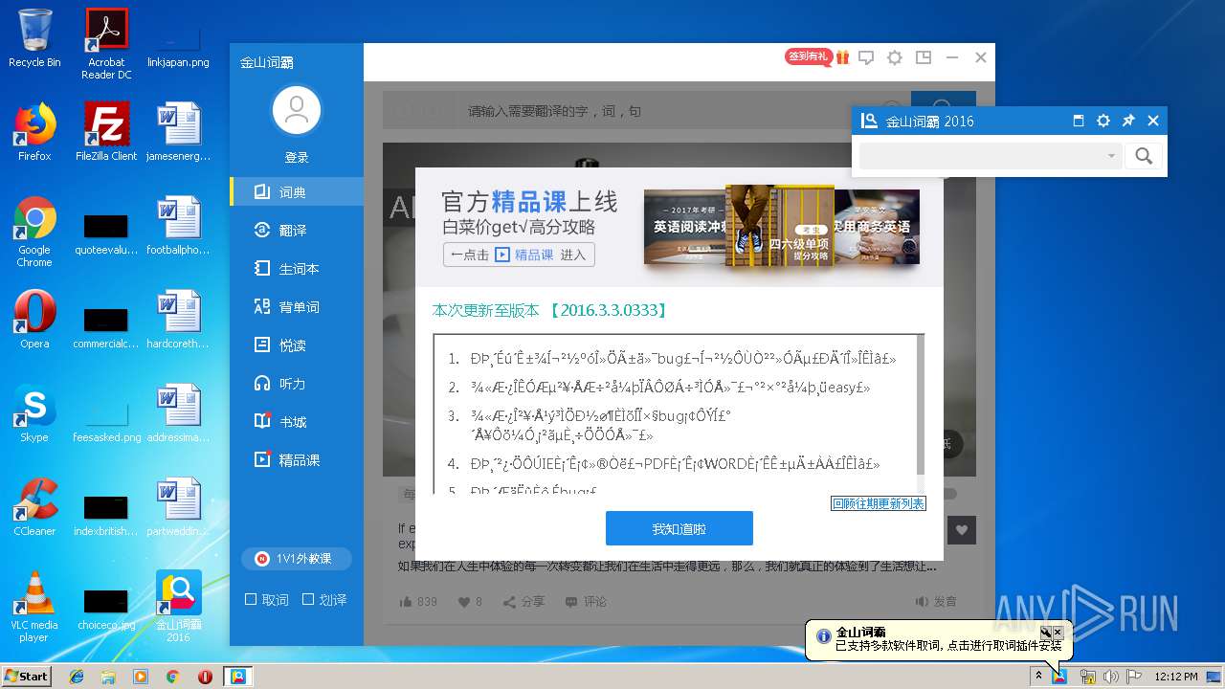Viewport: 1225px width, 689px height.
Task: Select the Acrobat Reader DC desktop icon
Action: point(106,43)
